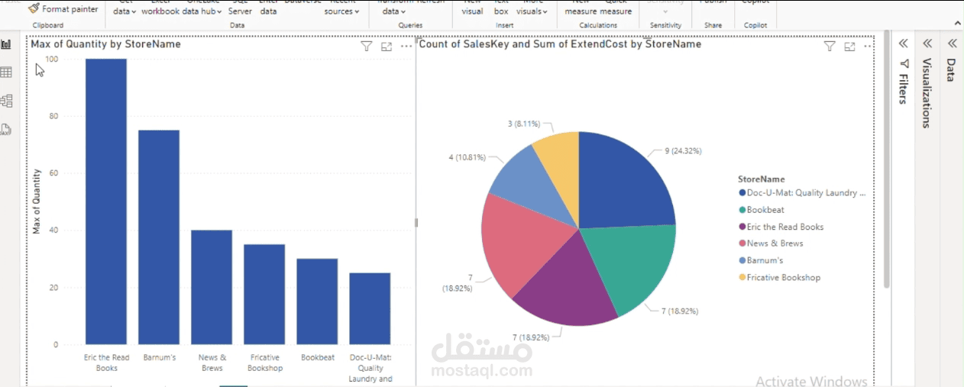Image resolution: width=964 pixels, height=387 pixels.
Task: Open more options on the bar chart visual
Action: tap(406, 47)
